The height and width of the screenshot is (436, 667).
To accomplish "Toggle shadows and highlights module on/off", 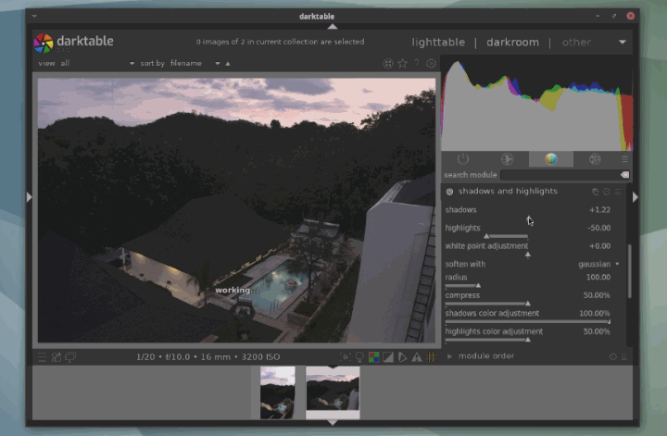I will tap(449, 192).
